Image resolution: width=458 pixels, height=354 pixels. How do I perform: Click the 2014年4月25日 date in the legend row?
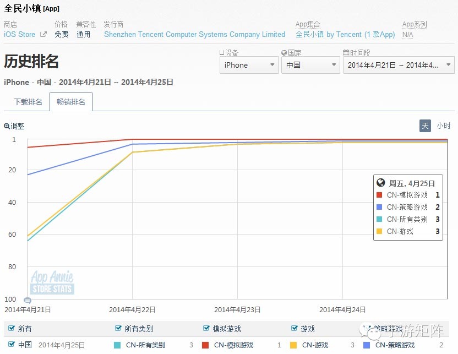pos(62,345)
